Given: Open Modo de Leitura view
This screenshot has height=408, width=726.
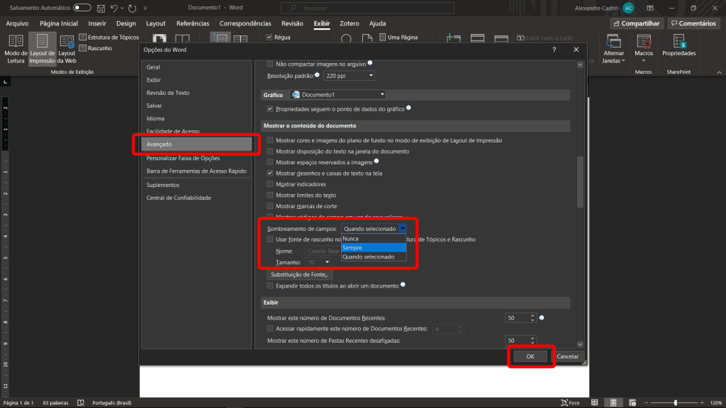Looking at the screenshot, I should tap(16, 47).
